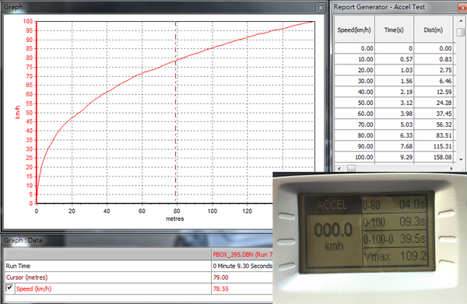Image resolution: width=467 pixels, height=304 pixels.
Task: Click the 78.55 speed value cell
Action: [x=242, y=288]
